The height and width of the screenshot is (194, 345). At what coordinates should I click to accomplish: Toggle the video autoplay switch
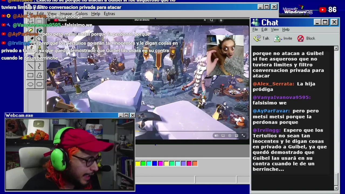216,136
